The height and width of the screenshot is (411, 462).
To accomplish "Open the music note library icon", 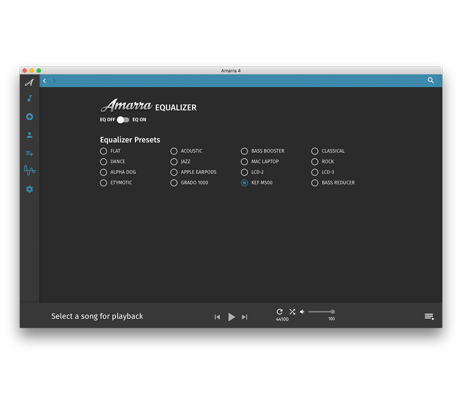I will [30, 99].
